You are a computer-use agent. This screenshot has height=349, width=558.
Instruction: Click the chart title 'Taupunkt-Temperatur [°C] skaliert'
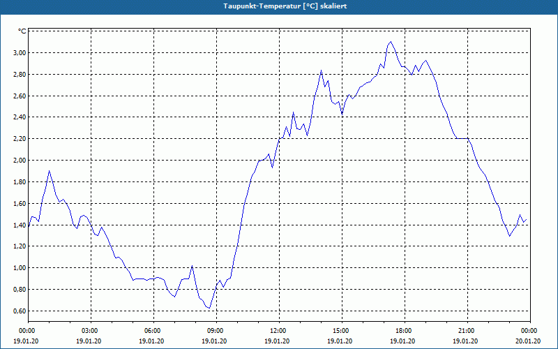click(285, 6)
